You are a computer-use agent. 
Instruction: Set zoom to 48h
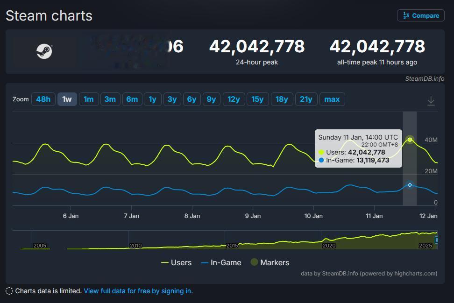(x=43, y=99)
